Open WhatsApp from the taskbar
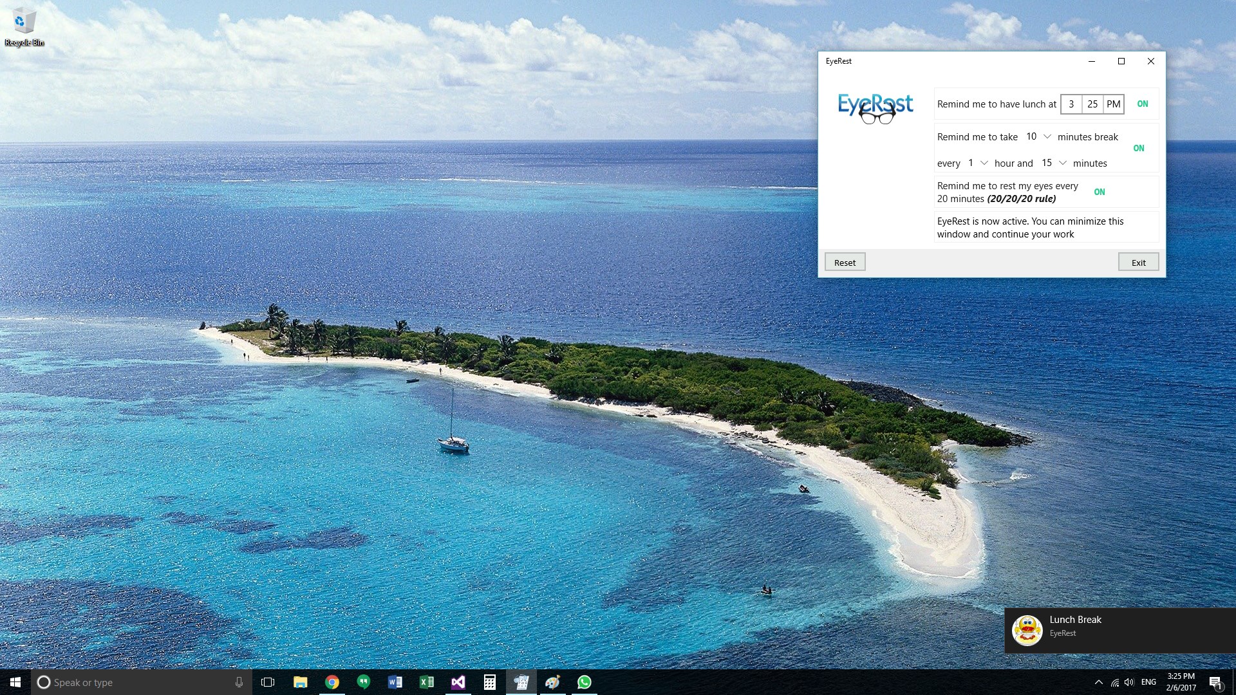This screenshot has width=1236, height=695. tap(584, 682)
